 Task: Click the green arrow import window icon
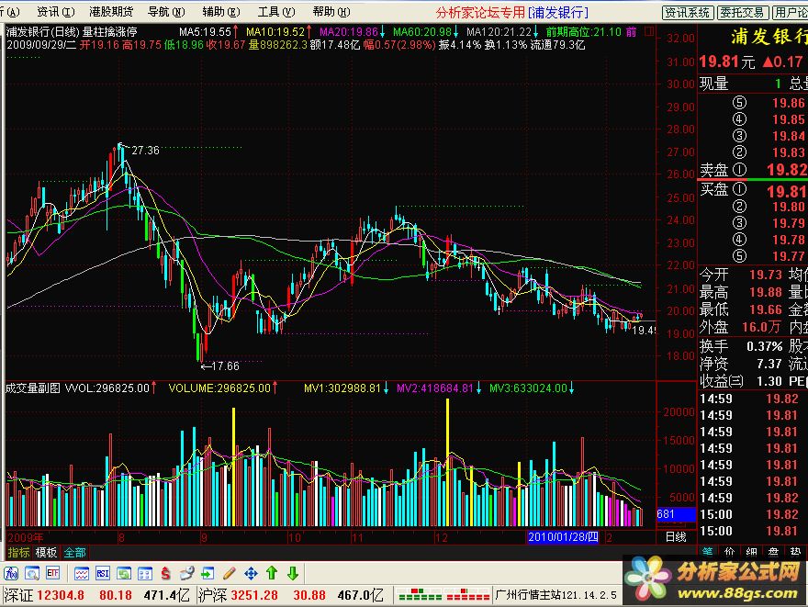(x=208, y=573)
